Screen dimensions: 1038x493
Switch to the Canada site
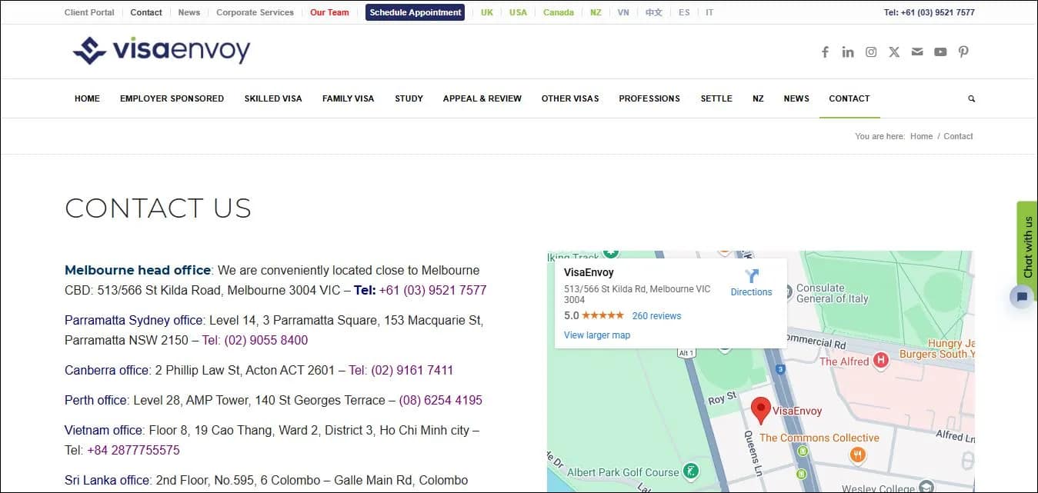click(x=559, y=12)
